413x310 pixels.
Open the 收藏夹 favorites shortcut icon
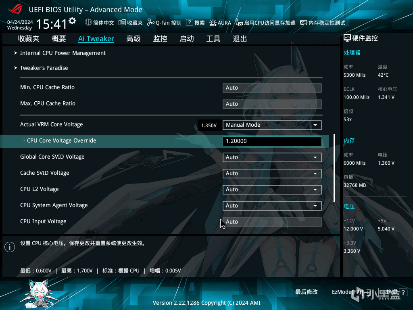122,23
